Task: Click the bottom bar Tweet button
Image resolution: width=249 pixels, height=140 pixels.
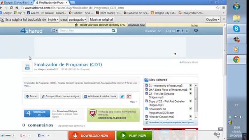Action: pos(6,135)
